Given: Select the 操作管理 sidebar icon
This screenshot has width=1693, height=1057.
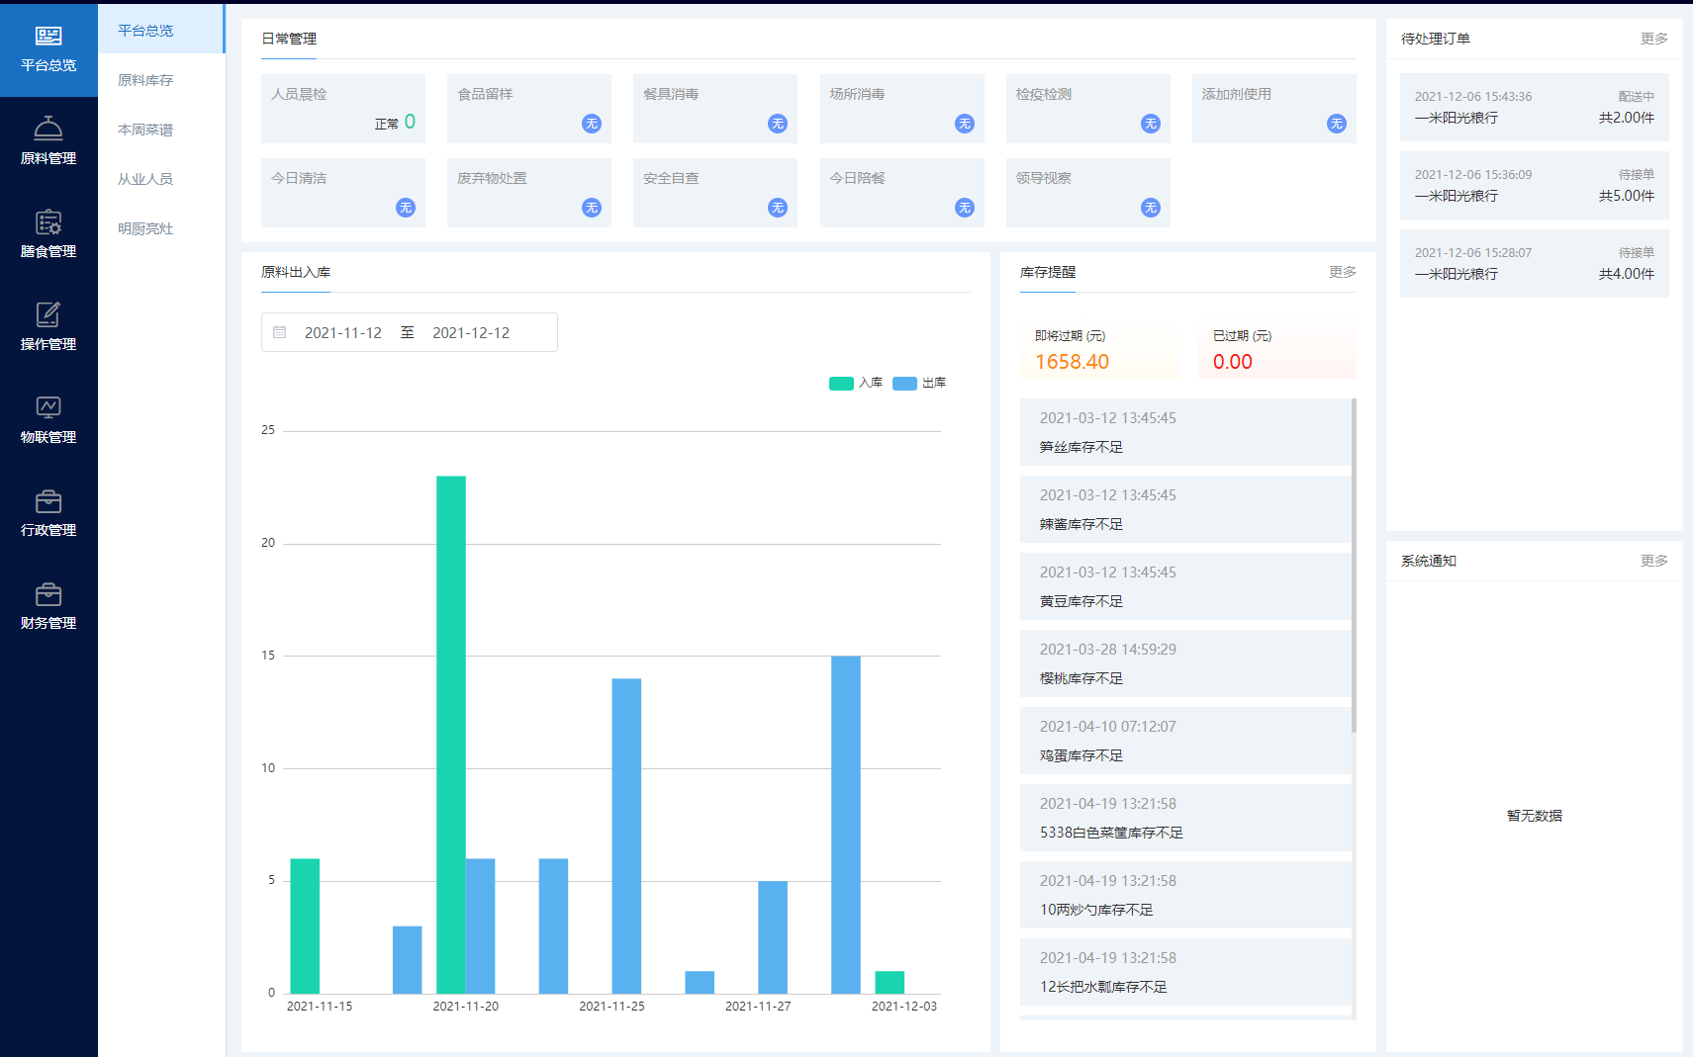Looking at the screenshot, I should pos(48,316).
